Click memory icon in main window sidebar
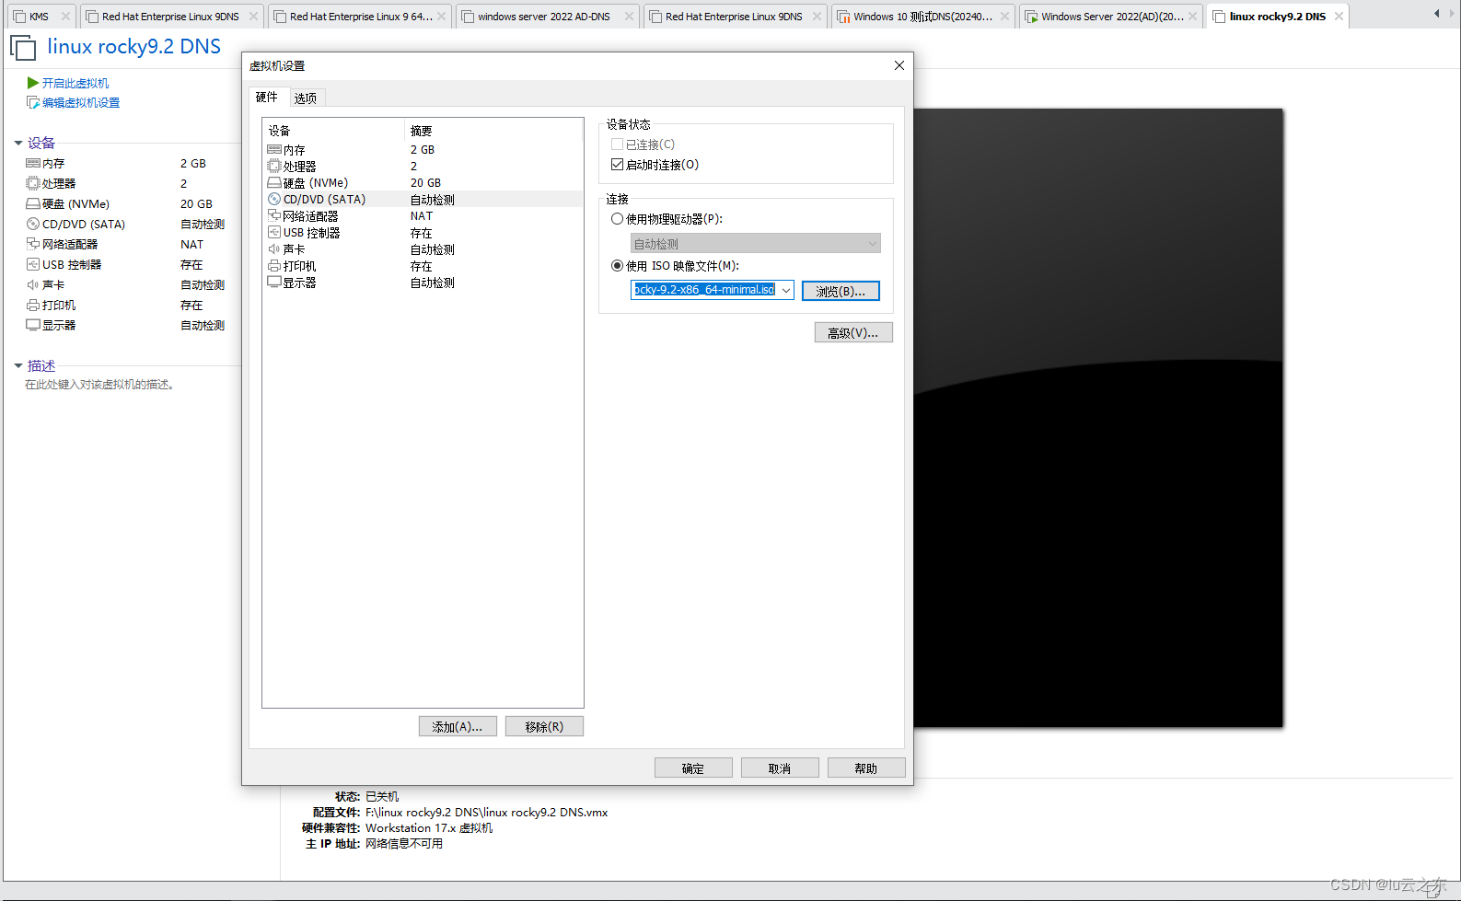The image size is (1461, 901). (33, 163)
